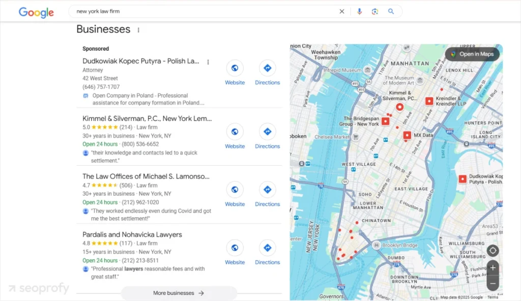Get Directions to Law Offices of Michael S. Lamonsoff
The image size is (521, 301).
[267, 194]
